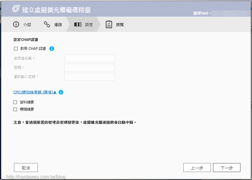Open the CHAP authentication info tooltip icon

(52, 49)
